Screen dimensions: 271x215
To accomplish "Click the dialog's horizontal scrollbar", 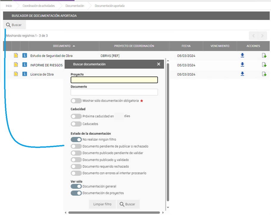I will coord(115,213).
